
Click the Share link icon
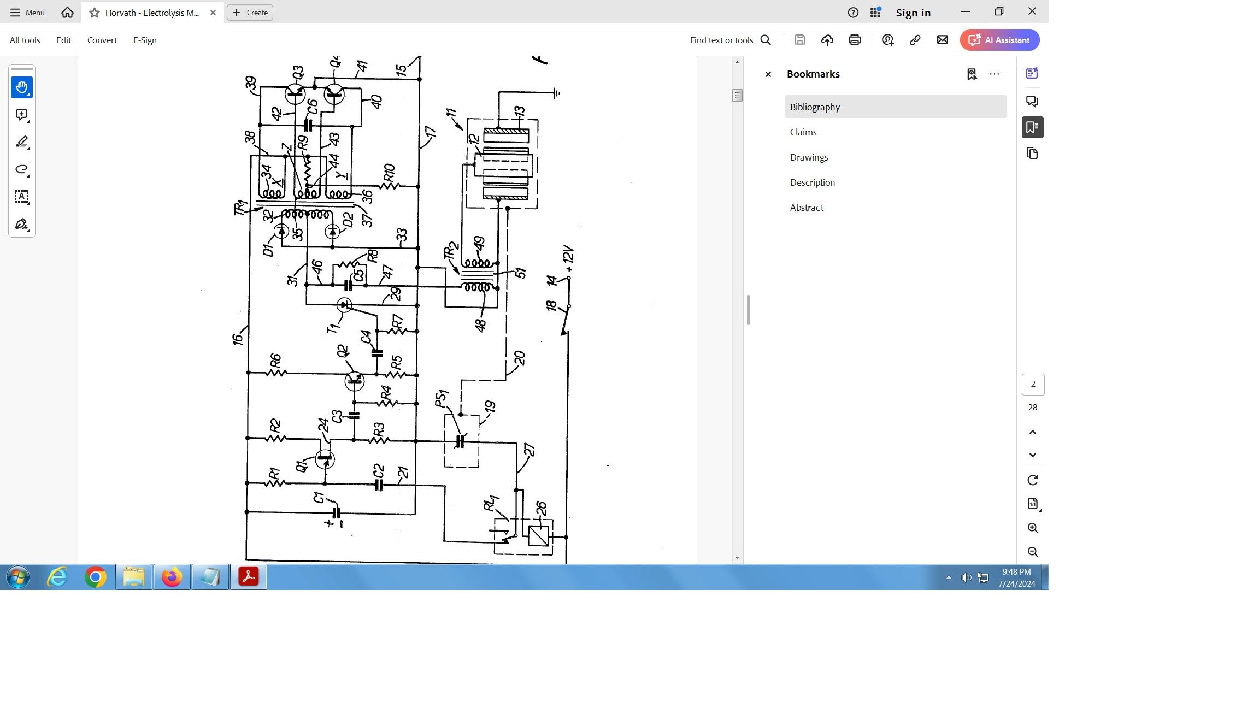tap(915, 40)
